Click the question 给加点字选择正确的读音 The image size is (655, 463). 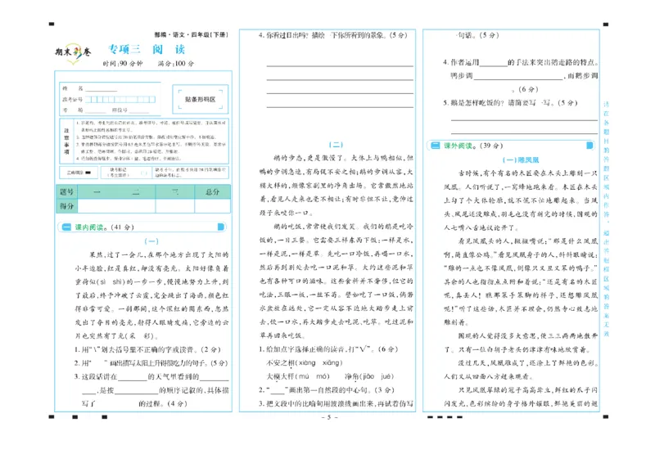click(x=328, y=349)
